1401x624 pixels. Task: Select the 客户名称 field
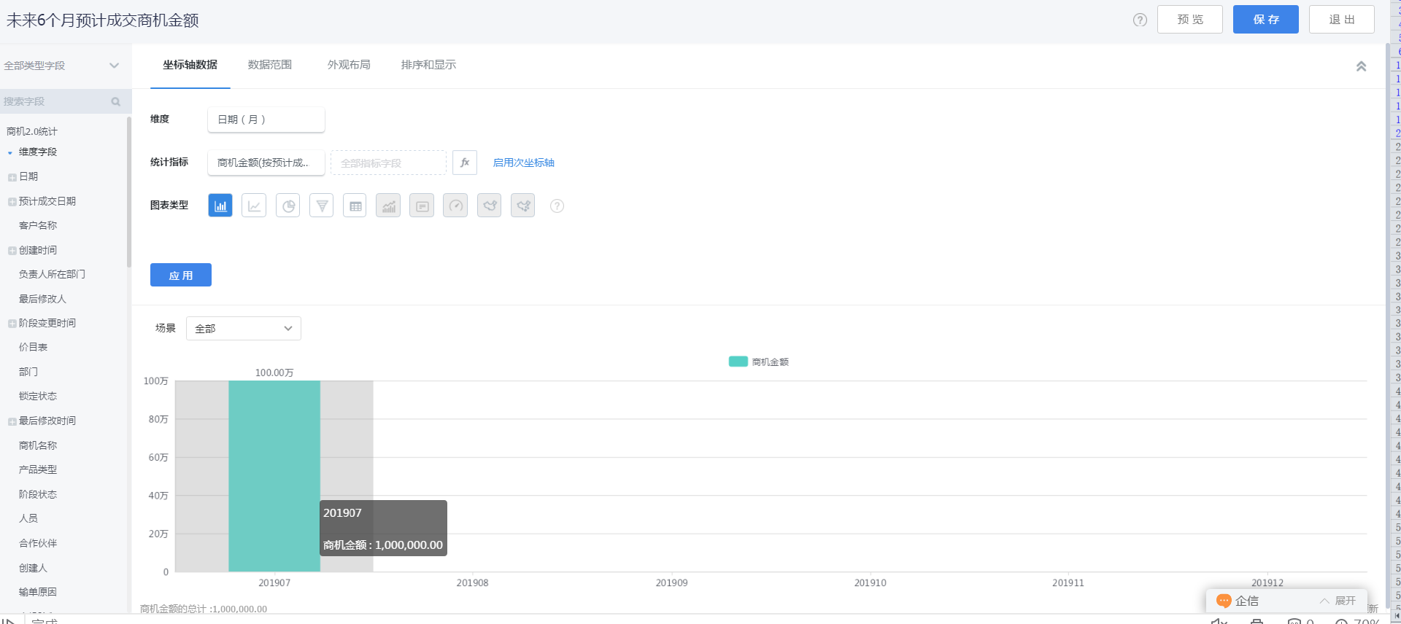point(38,226)
